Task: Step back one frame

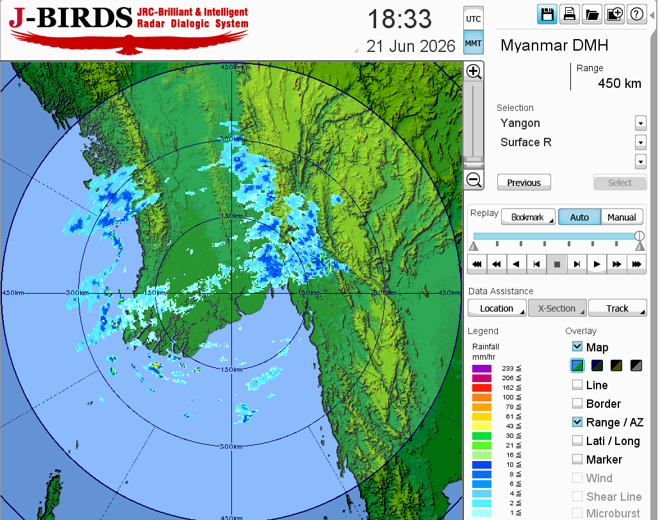Action: tap(537, 264)
